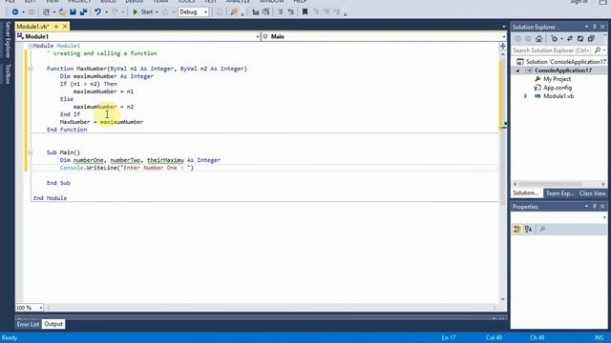Open the Debug configuration dropdown
Screen dimensions: 611x343
point(194,12)
